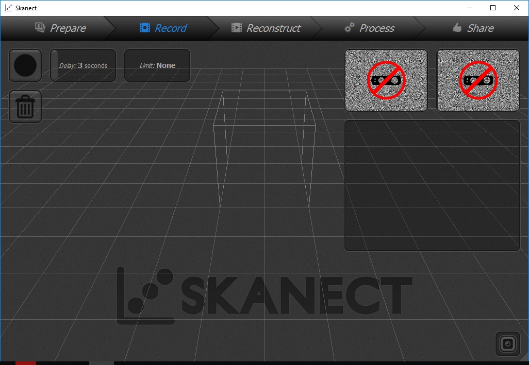This screenshot has width=529, height=365.
Task: Close the Skanect window
Action: point(517,8)
